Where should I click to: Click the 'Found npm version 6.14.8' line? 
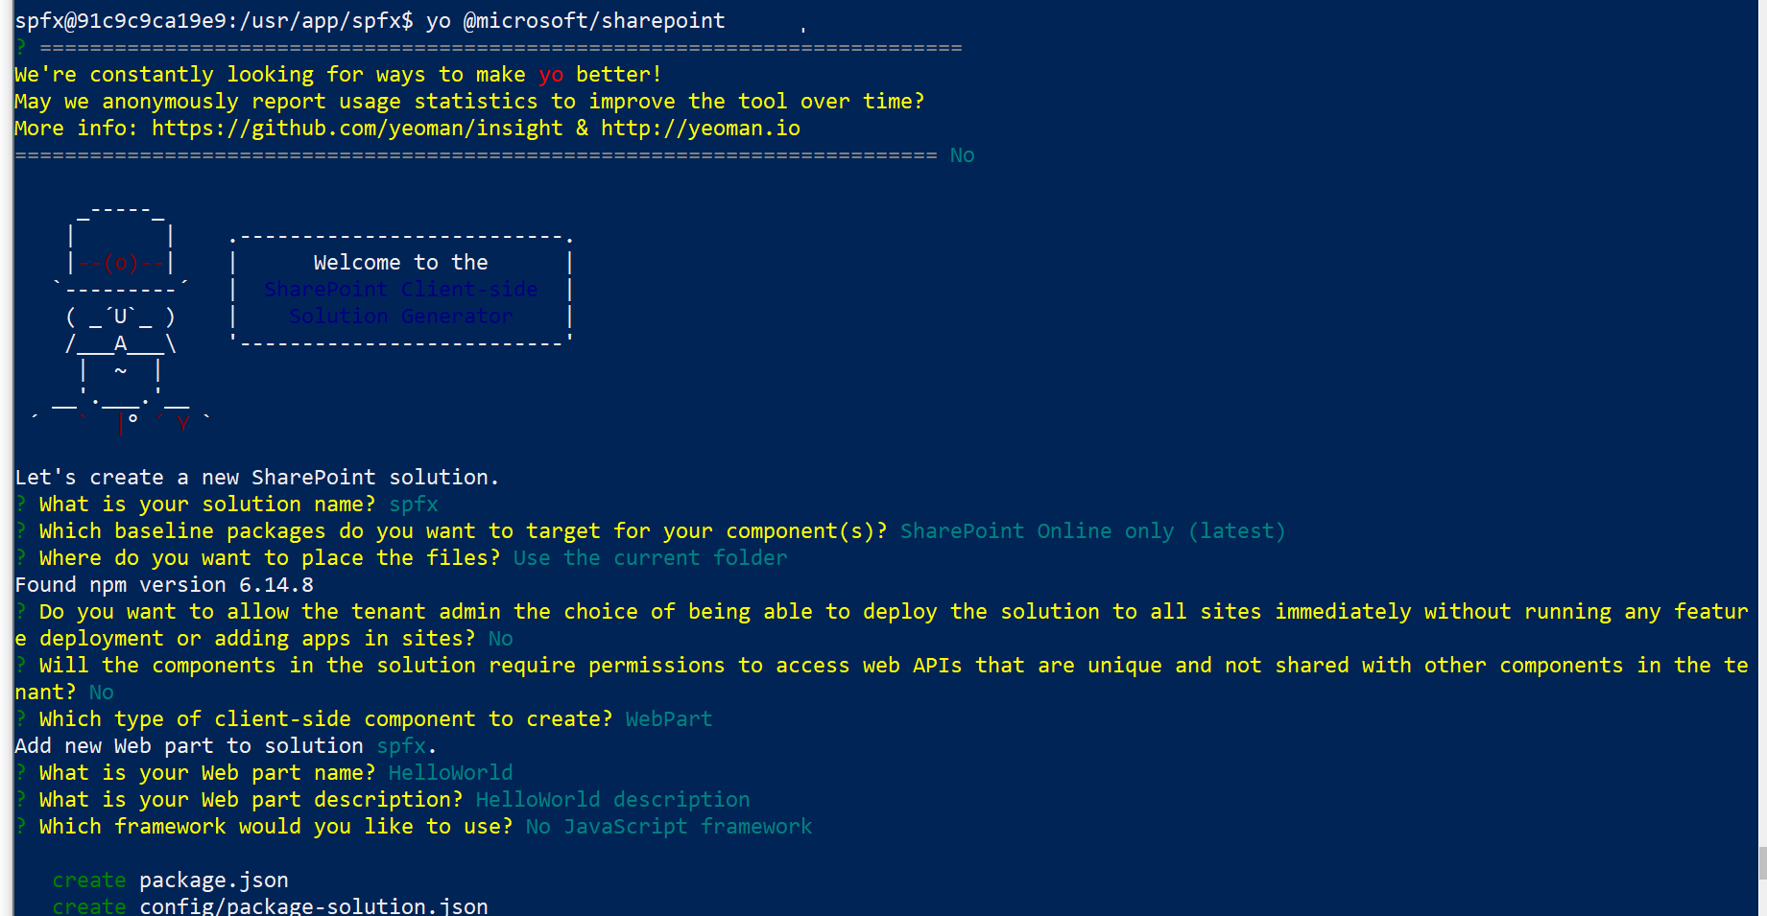(x=164, y=585)
